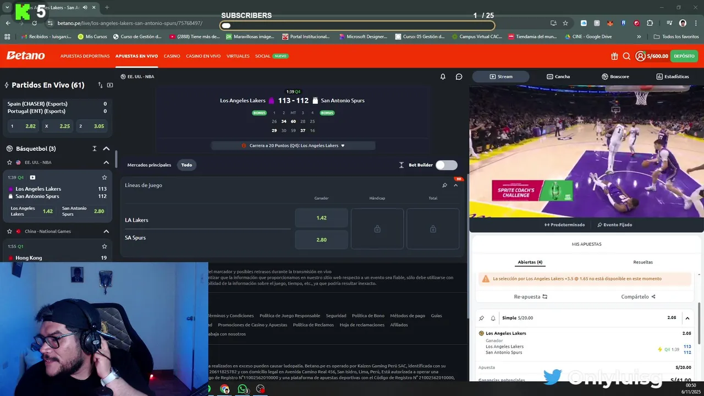Pin the Simple S/20.00 bet

tap(482, 318)
